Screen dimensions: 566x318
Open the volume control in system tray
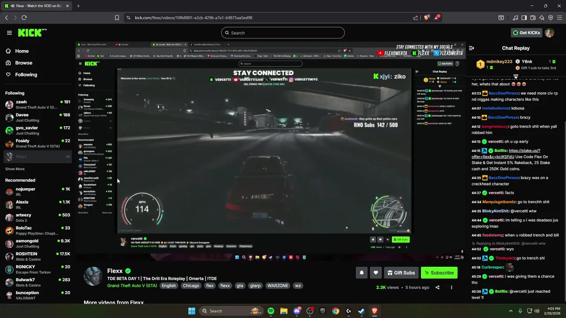point(537,311)
